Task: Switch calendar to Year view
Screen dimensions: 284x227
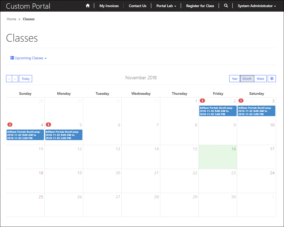Action: [x=235, y=79]
